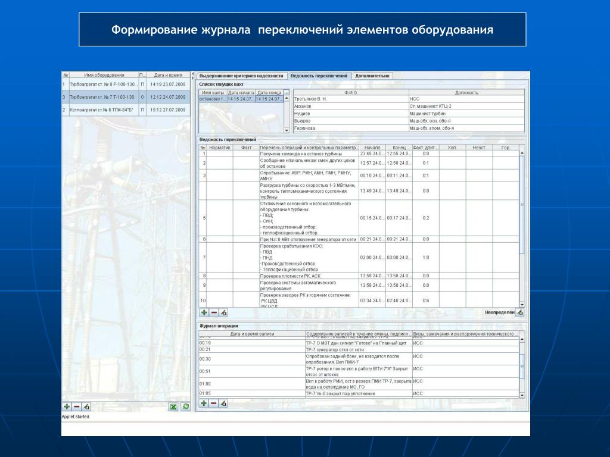Select Машинист турбин cell
The width and height of the screenshot is (610, 457).
click(x=466, y=114)
